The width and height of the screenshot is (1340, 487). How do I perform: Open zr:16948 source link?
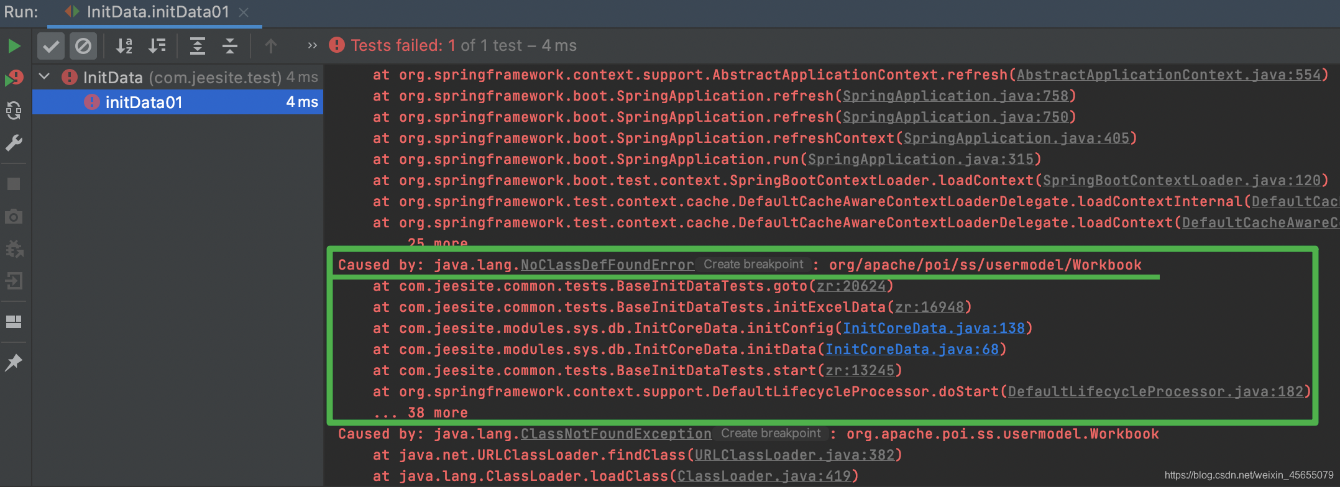pos(929,307)
